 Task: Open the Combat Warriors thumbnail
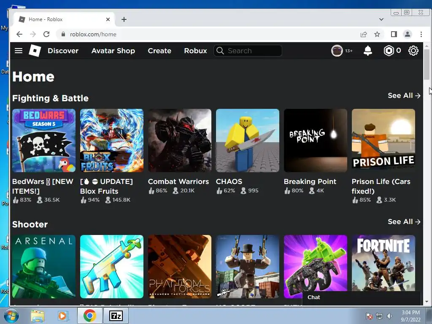click(x=180, y=140)
